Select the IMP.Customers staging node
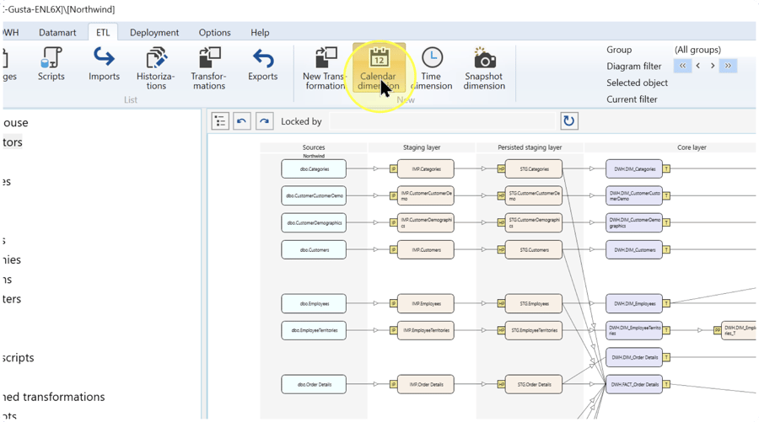 point(426,250)
